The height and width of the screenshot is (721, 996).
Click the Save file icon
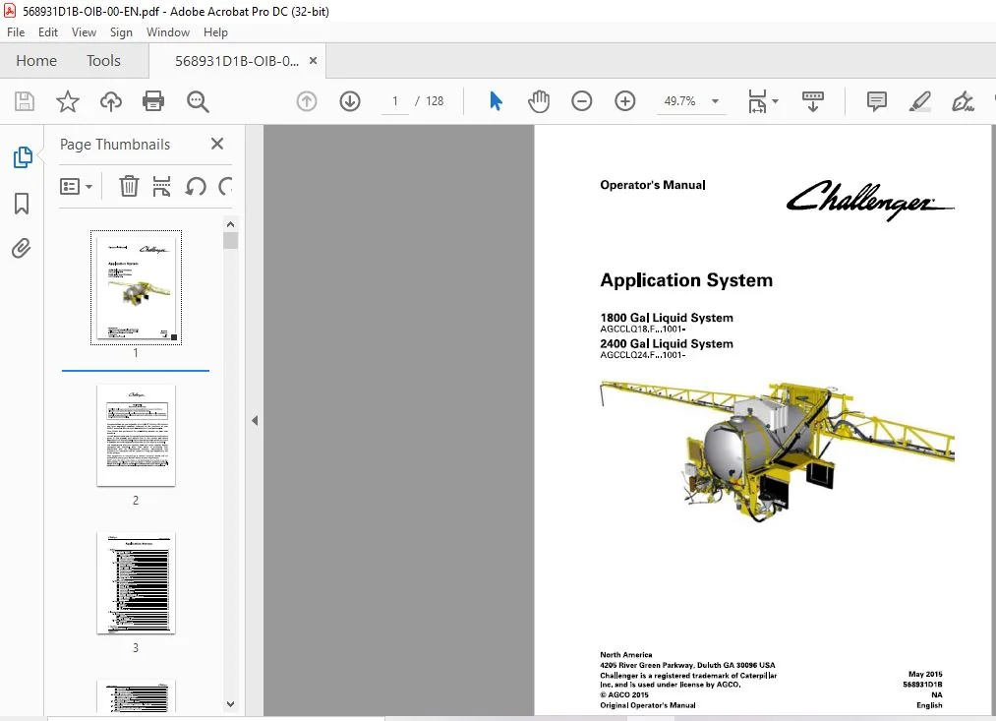25,101
